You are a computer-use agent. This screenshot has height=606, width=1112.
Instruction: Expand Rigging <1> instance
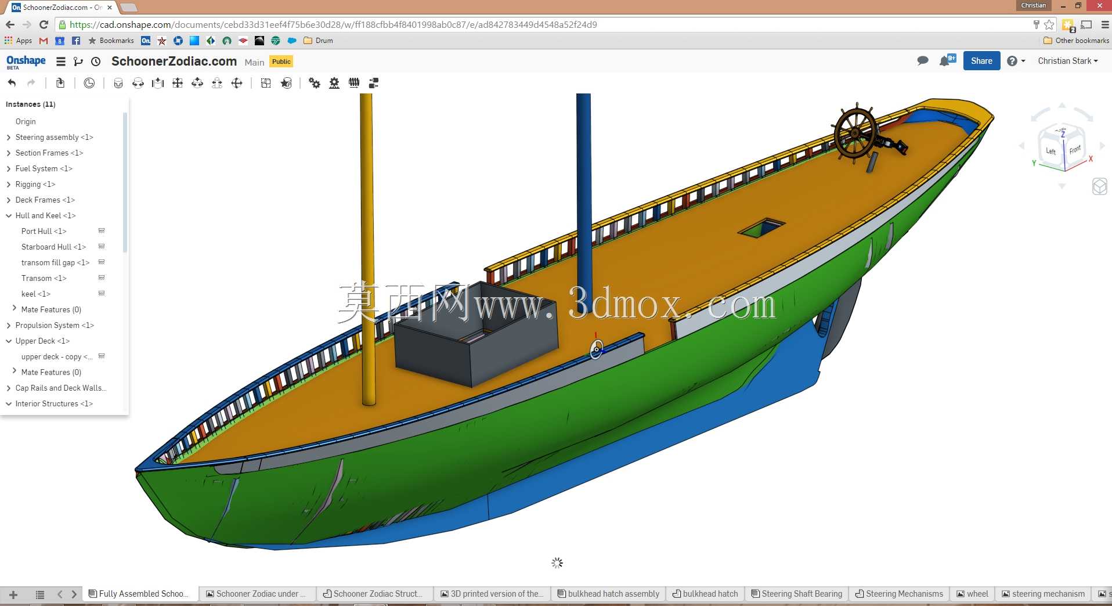9,185
